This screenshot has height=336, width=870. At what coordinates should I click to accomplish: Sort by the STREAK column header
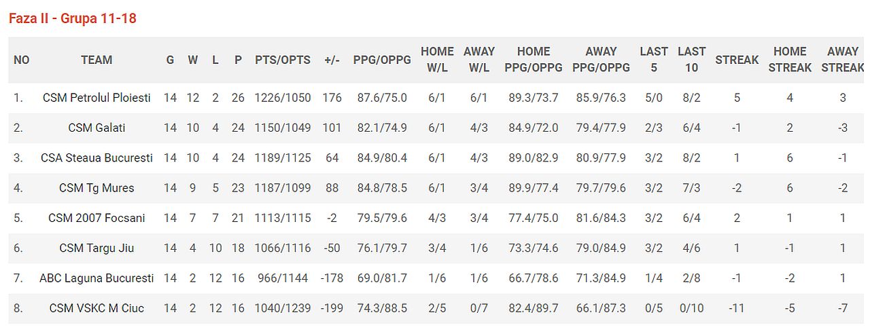[x=737, y=60]
